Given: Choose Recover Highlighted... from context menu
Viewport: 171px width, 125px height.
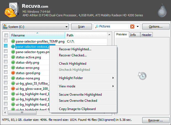Looking at the screenshot, I should (x=75, y=49).
